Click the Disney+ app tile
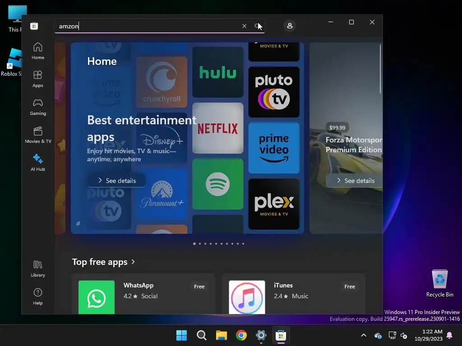 click(162, 138)
